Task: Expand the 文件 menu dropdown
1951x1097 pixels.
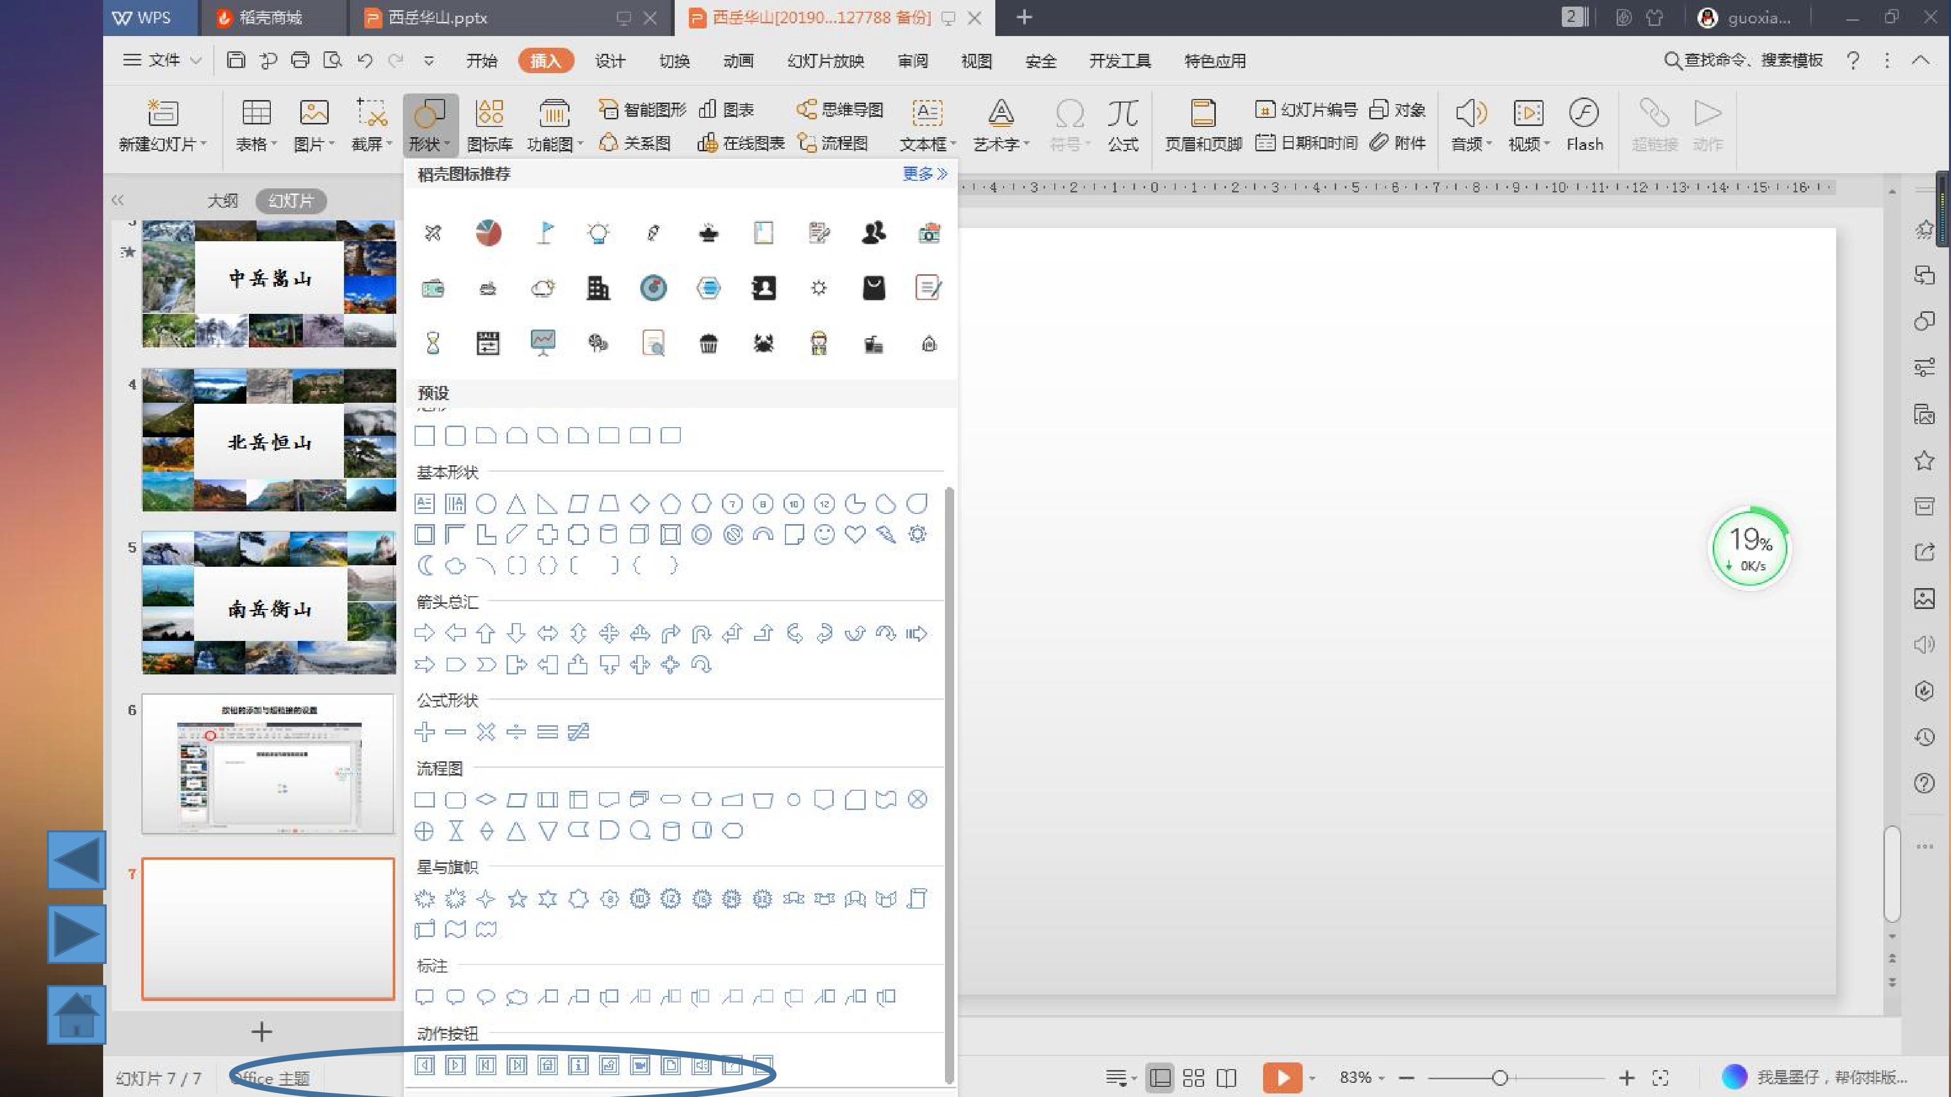Action: (x=163, y=60)
